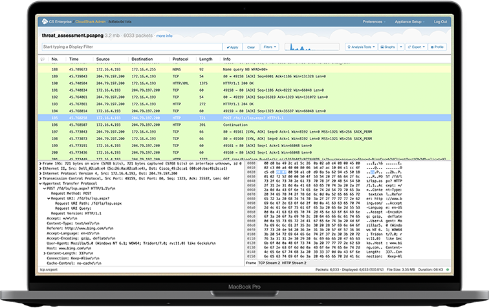Image resolution: width=489 pixels, height=308 pixels.
Task: Open the Analysis Tools dropdown
Action: [361, 47]
